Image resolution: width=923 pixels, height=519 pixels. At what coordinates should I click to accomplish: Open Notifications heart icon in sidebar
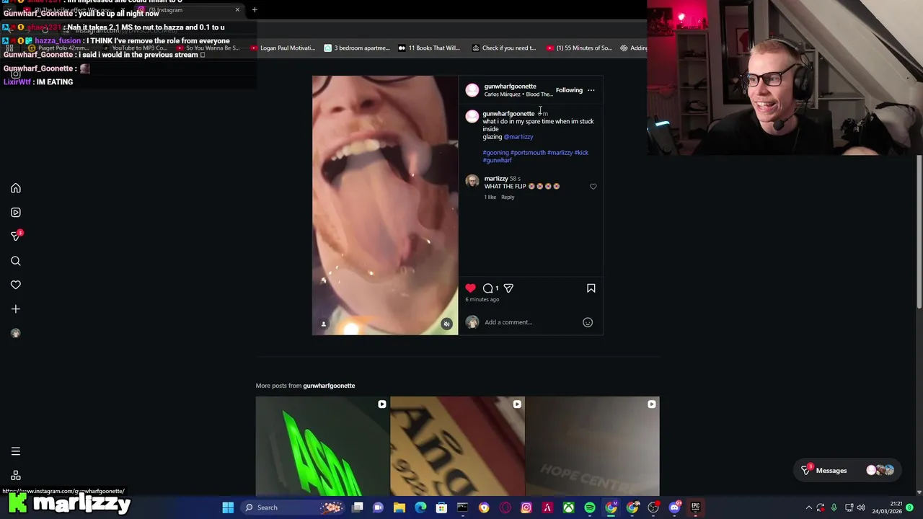pyautogui.click(x=16, y=285)
